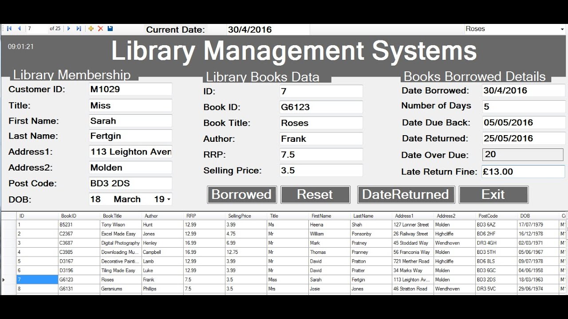Click Author field showing Frank
Image resolution: width=568 pixels, height=319 pixels.
click(321, 139)
